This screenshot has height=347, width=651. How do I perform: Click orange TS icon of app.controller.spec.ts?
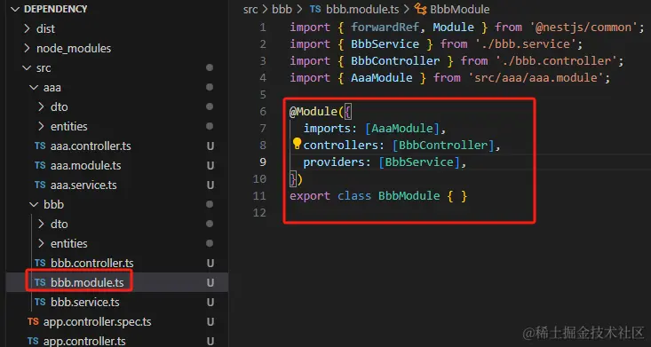(33, 321)
